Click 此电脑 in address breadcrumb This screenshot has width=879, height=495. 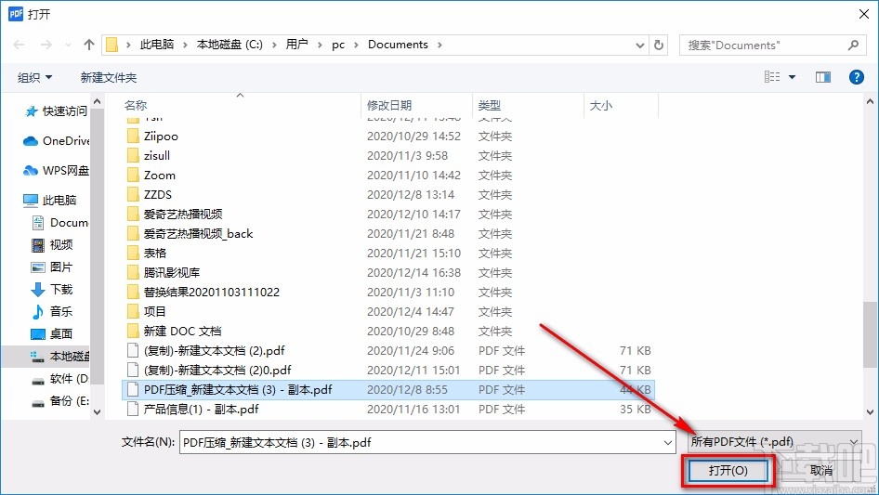157,45
